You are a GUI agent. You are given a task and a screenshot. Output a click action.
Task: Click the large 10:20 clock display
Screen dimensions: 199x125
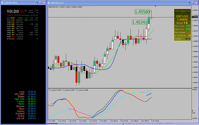tap(13, 11)
